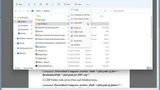Image resolution: width=160 pixels, height=90 pixels.
Task: Open address bar history dropdown
Action: click(x=101, y=11)
